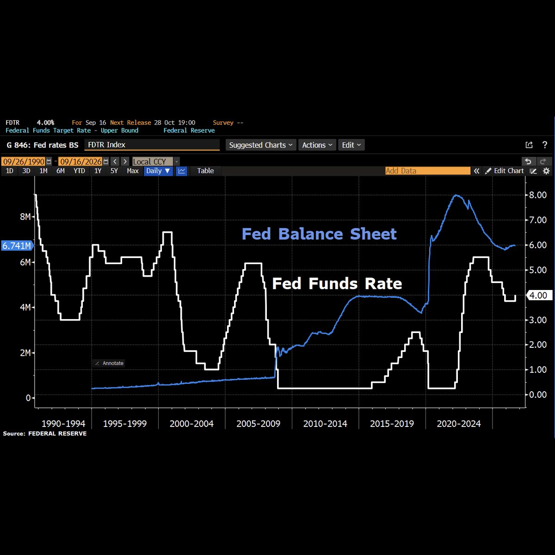Click the Annotate pencil button
Viewport: 555px width, 555px height.
tap(109, 363)
